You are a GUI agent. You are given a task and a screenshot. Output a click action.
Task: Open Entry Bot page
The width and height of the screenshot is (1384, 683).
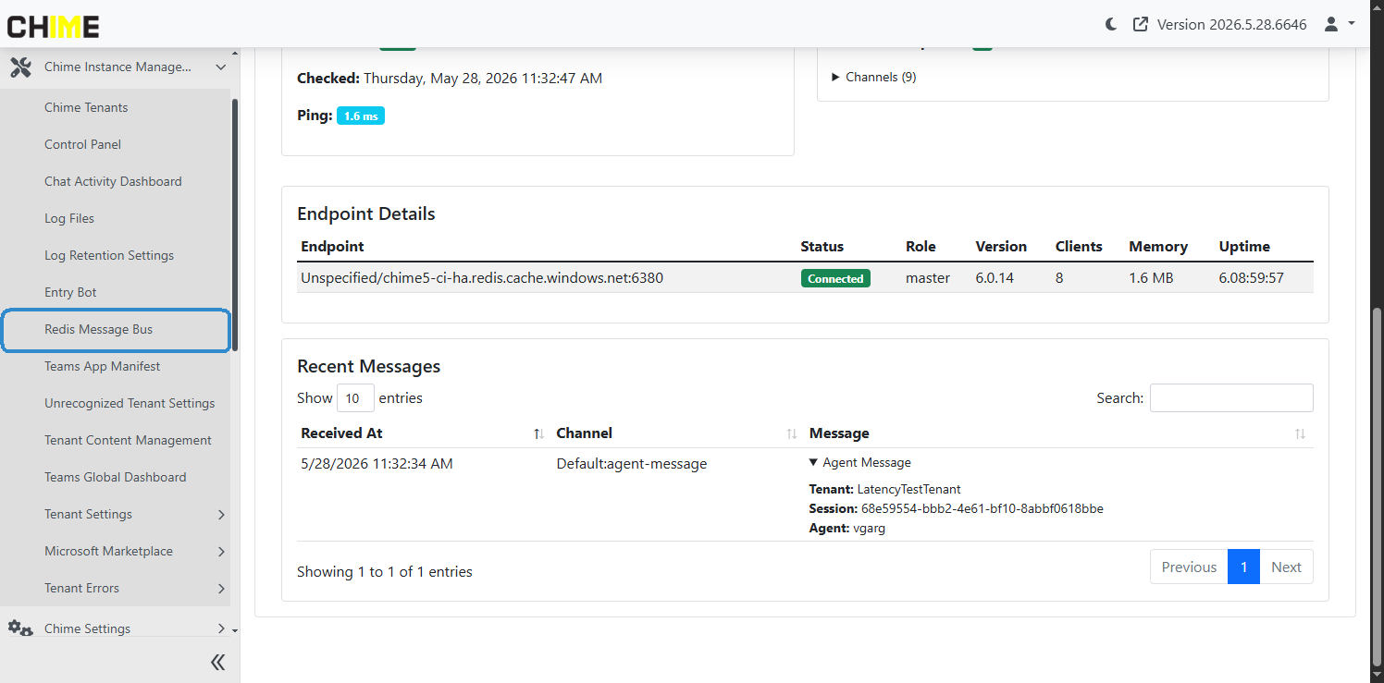70,292
